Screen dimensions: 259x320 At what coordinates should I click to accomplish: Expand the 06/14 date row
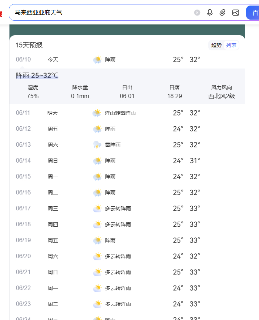pos(127,161)
